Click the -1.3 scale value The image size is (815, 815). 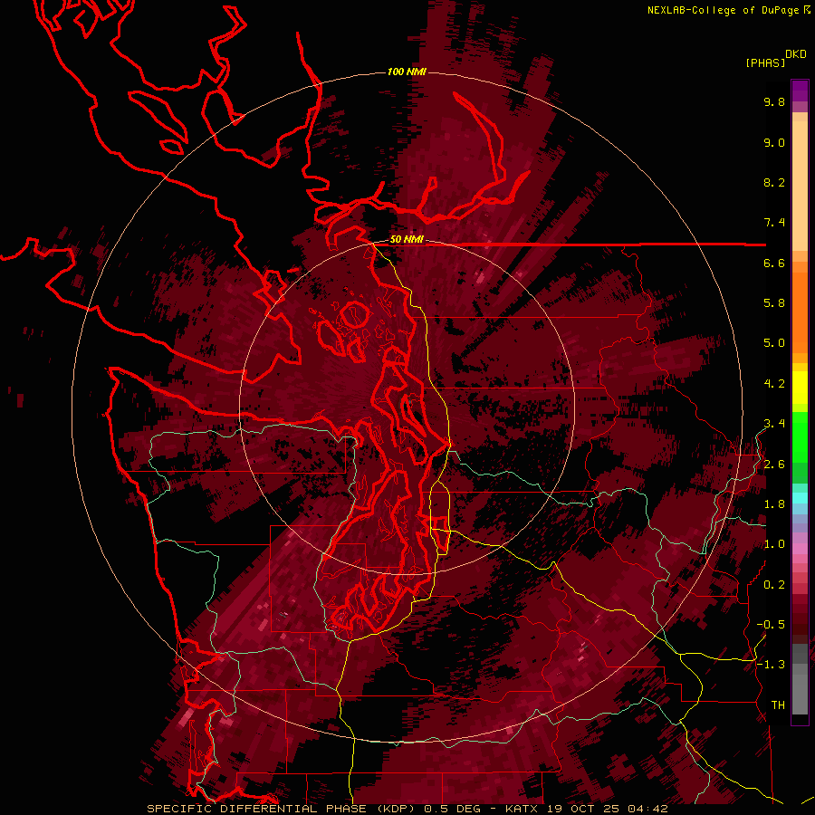771,665
